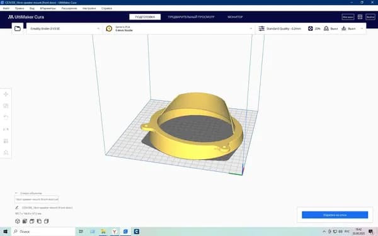Image resolution: width=378 pixels, height=236 pixels.
Task: Click the sign in button in header
Action: (370, 17)
